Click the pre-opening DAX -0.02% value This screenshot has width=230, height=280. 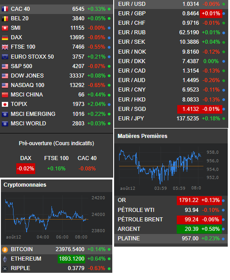[x=26, y=169]
